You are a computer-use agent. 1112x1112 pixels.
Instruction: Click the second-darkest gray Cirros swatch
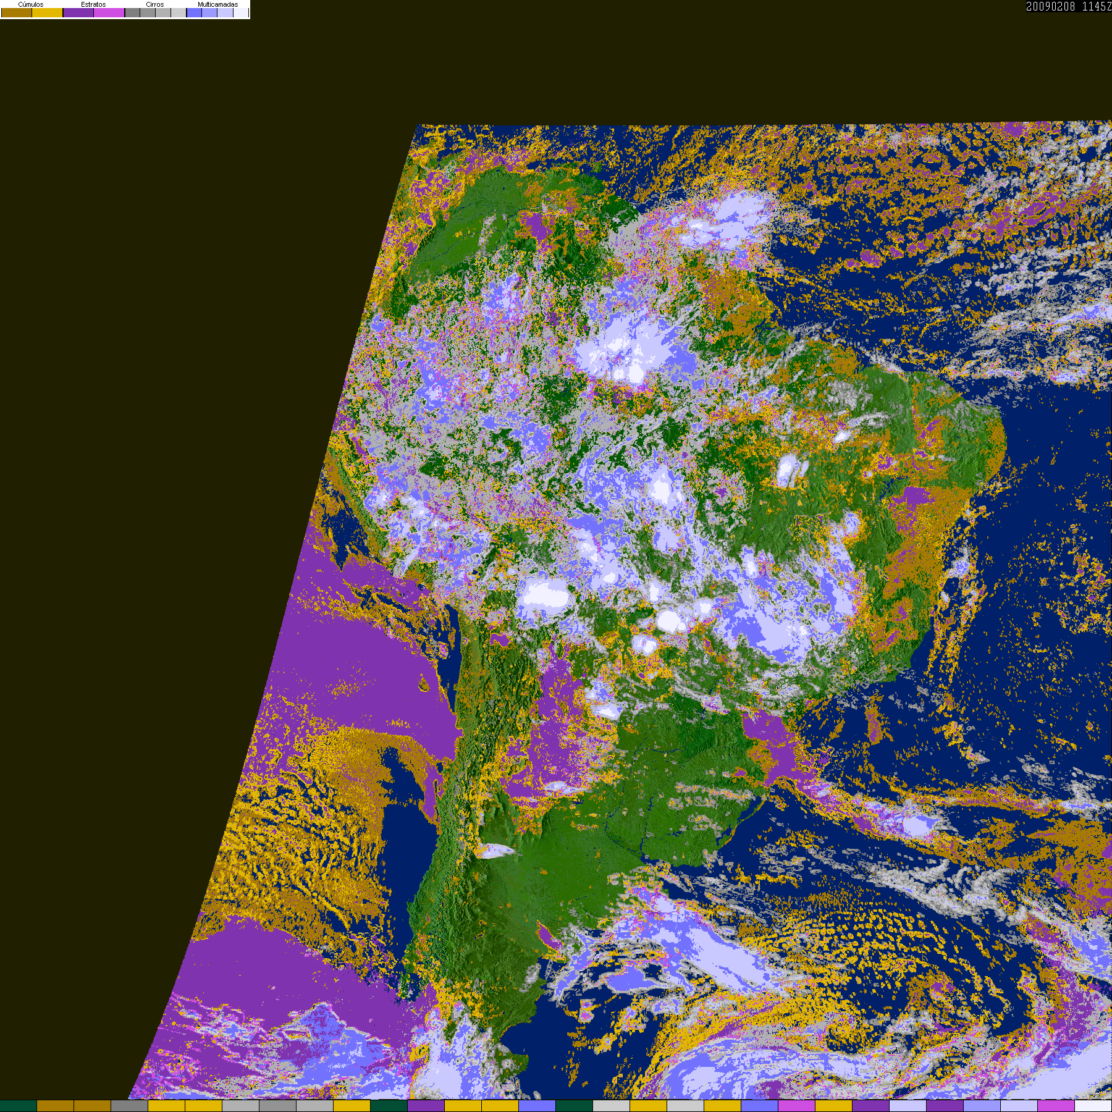148,12
